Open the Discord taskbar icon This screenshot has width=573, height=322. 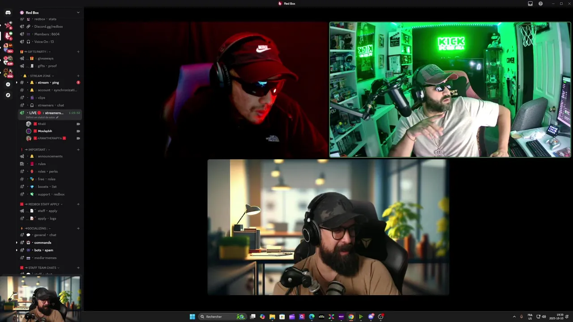point(371,317)
